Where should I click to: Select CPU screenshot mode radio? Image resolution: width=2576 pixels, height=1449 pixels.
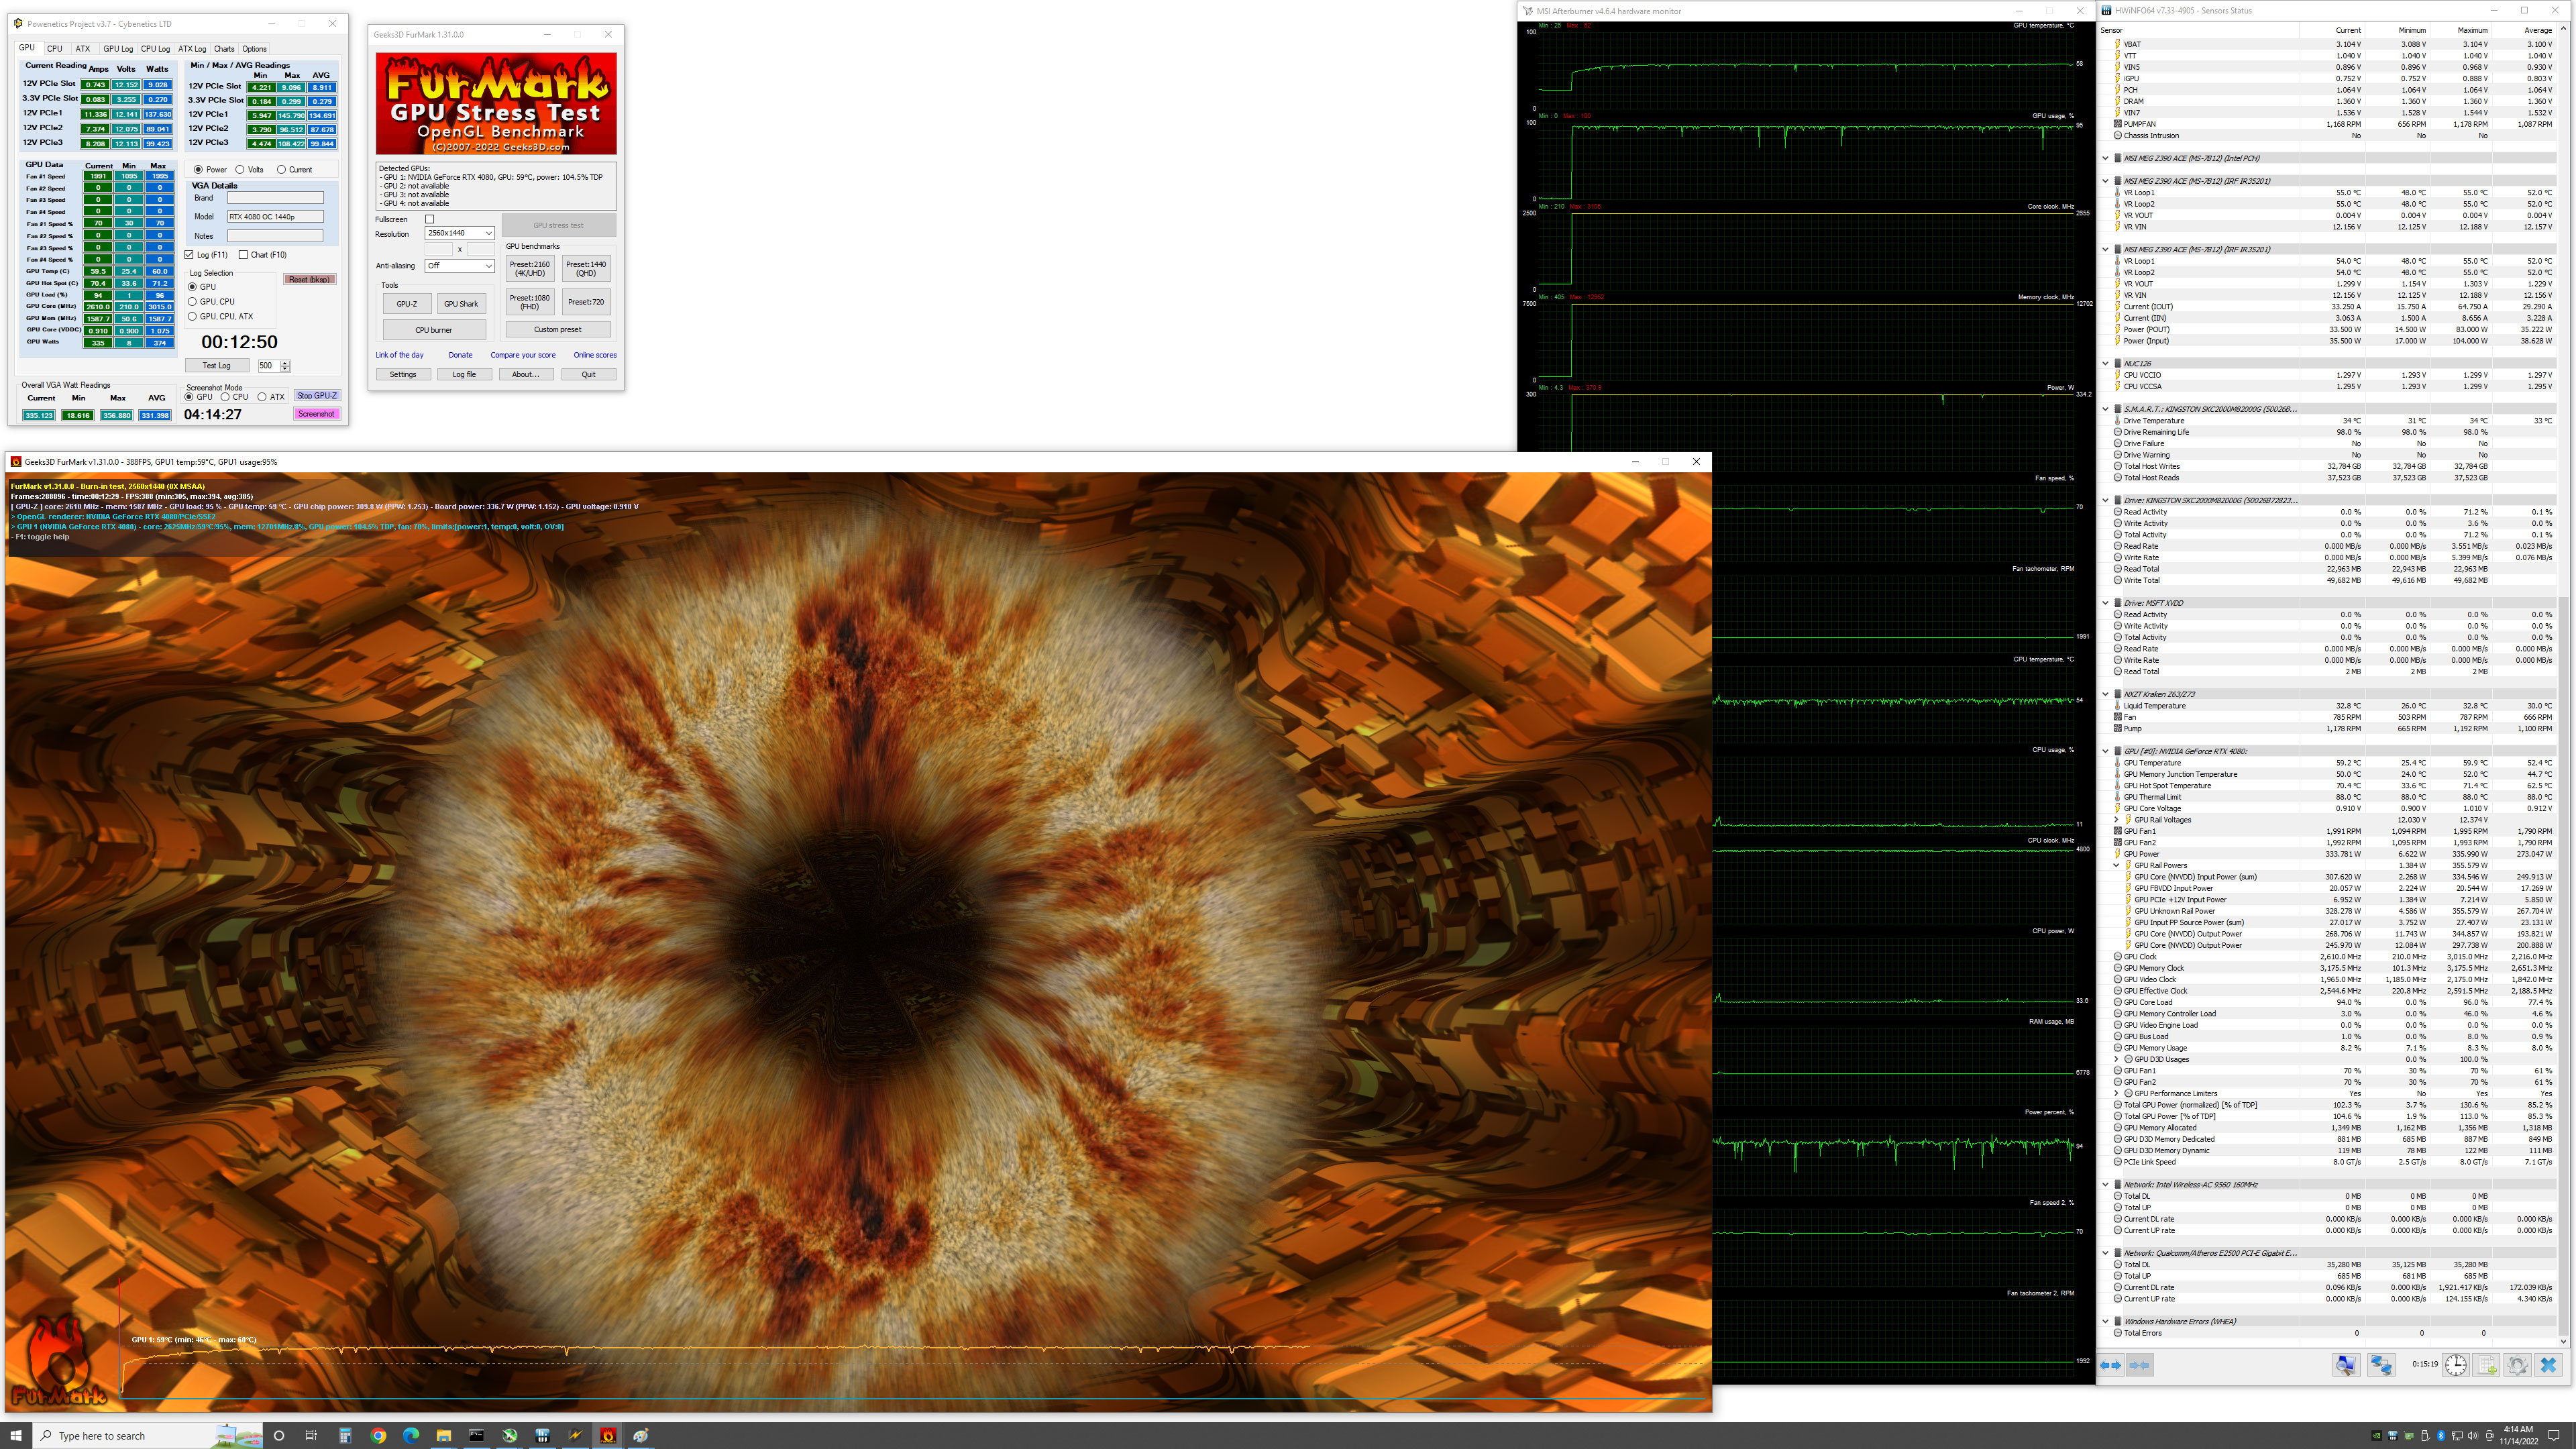coord(225,397)
